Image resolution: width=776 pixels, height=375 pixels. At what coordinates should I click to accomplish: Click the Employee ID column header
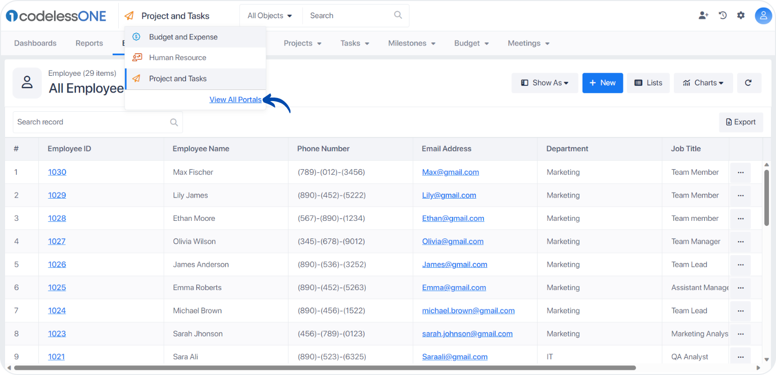click(69, 149)
